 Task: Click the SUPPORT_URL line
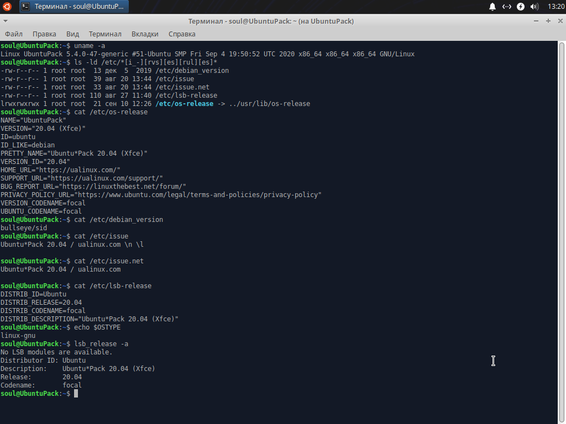click(82, 178)
